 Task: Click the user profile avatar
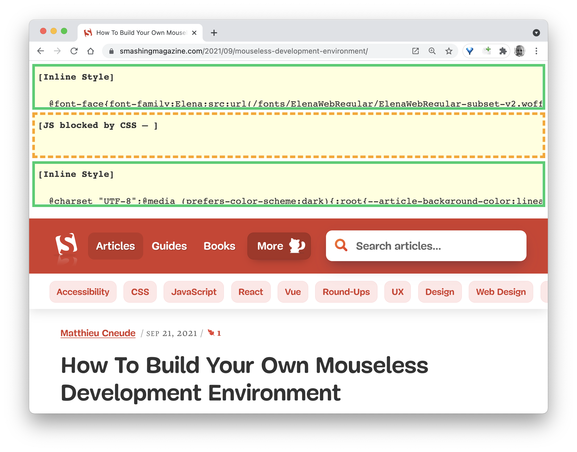(520, 51)
